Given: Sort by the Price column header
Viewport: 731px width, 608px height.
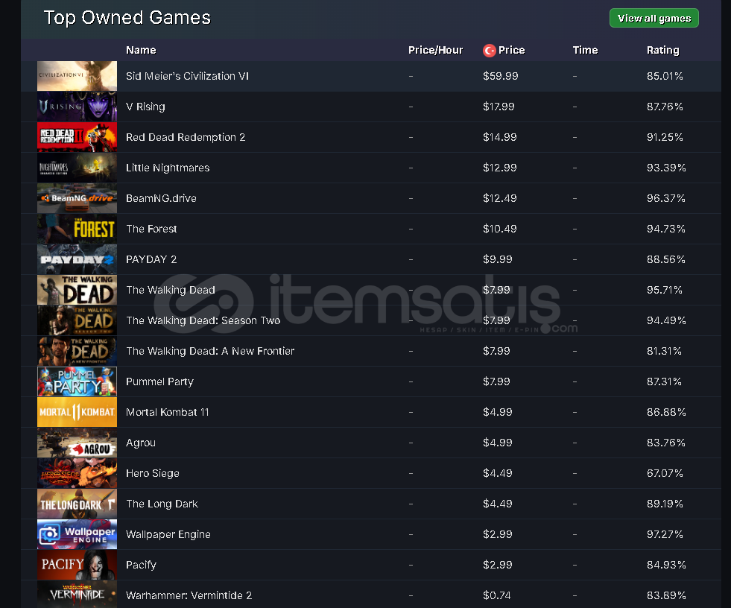Looking at the screenshot, I should click(x=511, y=50).
